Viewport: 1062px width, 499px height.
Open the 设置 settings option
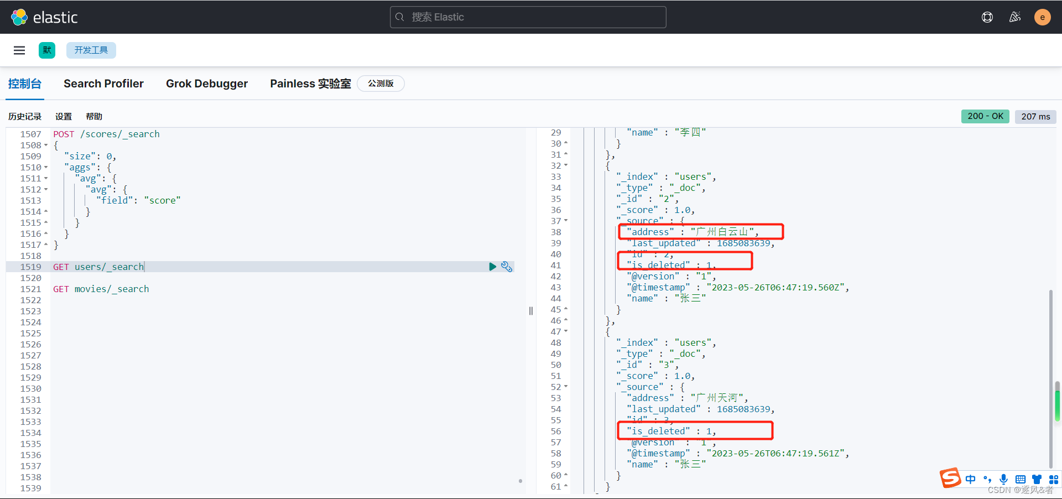[63, 116]
